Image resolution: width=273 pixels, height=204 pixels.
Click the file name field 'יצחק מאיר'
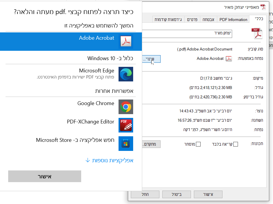(187, 34)
